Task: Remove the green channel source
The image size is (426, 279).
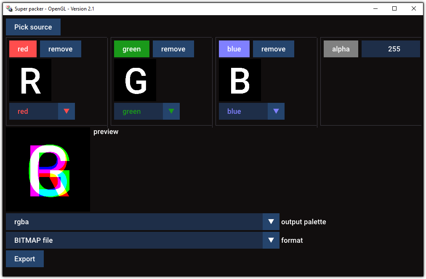Action: 173,49
